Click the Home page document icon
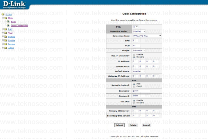Image resolution: width=208 pixels, height=139 pixels. point(8,22)
